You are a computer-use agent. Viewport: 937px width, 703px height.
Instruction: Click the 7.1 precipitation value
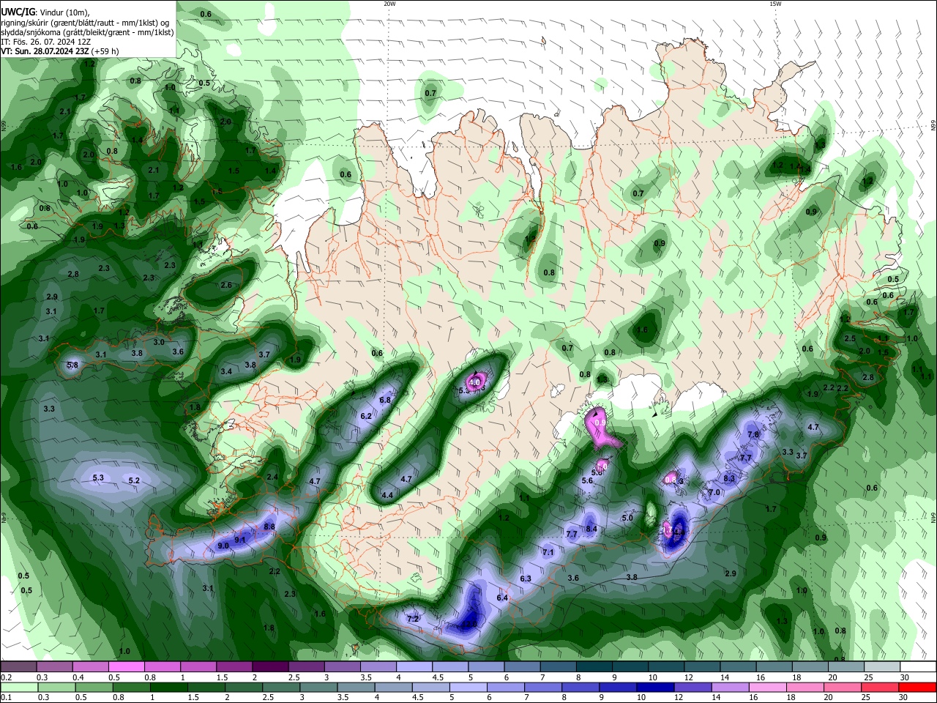(x=548, y=551)
